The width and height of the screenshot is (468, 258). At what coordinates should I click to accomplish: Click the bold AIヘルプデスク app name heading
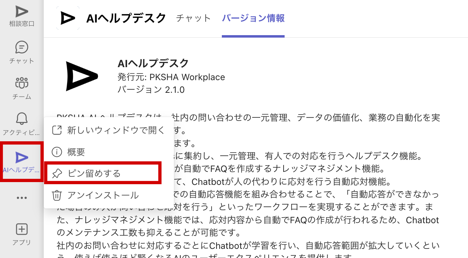[153, 64]
